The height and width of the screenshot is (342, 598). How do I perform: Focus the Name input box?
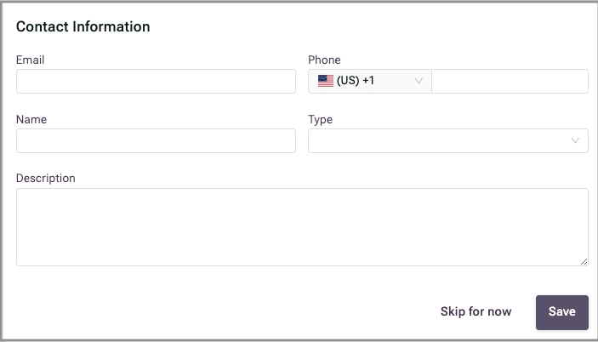click(x=156, y=141)
